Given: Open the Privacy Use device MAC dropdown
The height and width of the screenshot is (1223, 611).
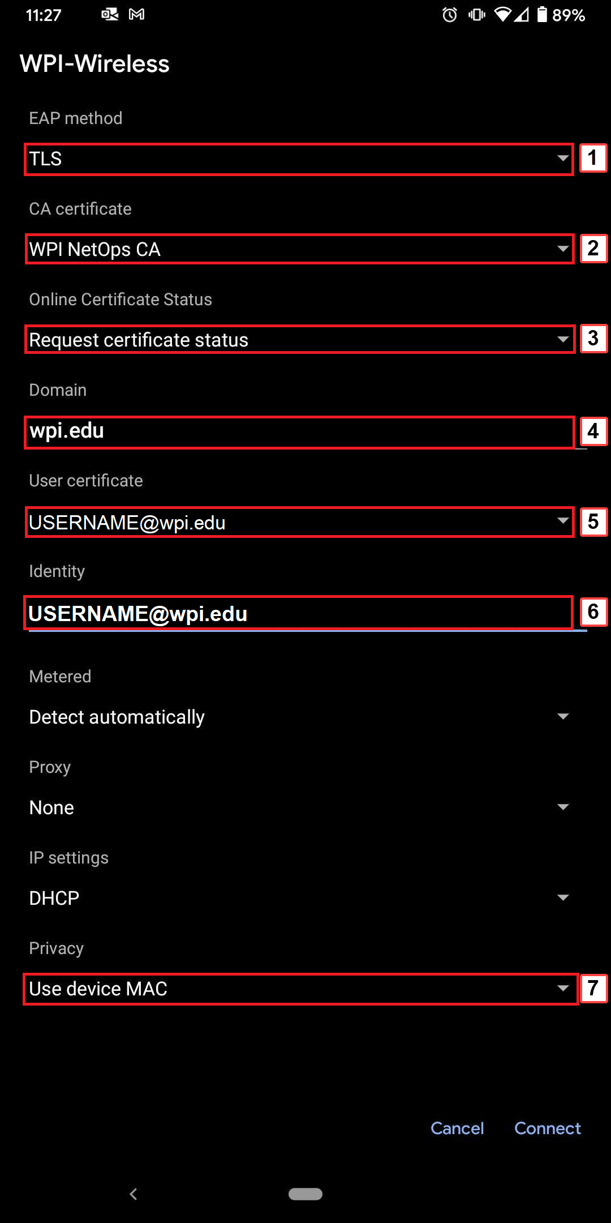Looking at the screenshot, I should 300,989.
